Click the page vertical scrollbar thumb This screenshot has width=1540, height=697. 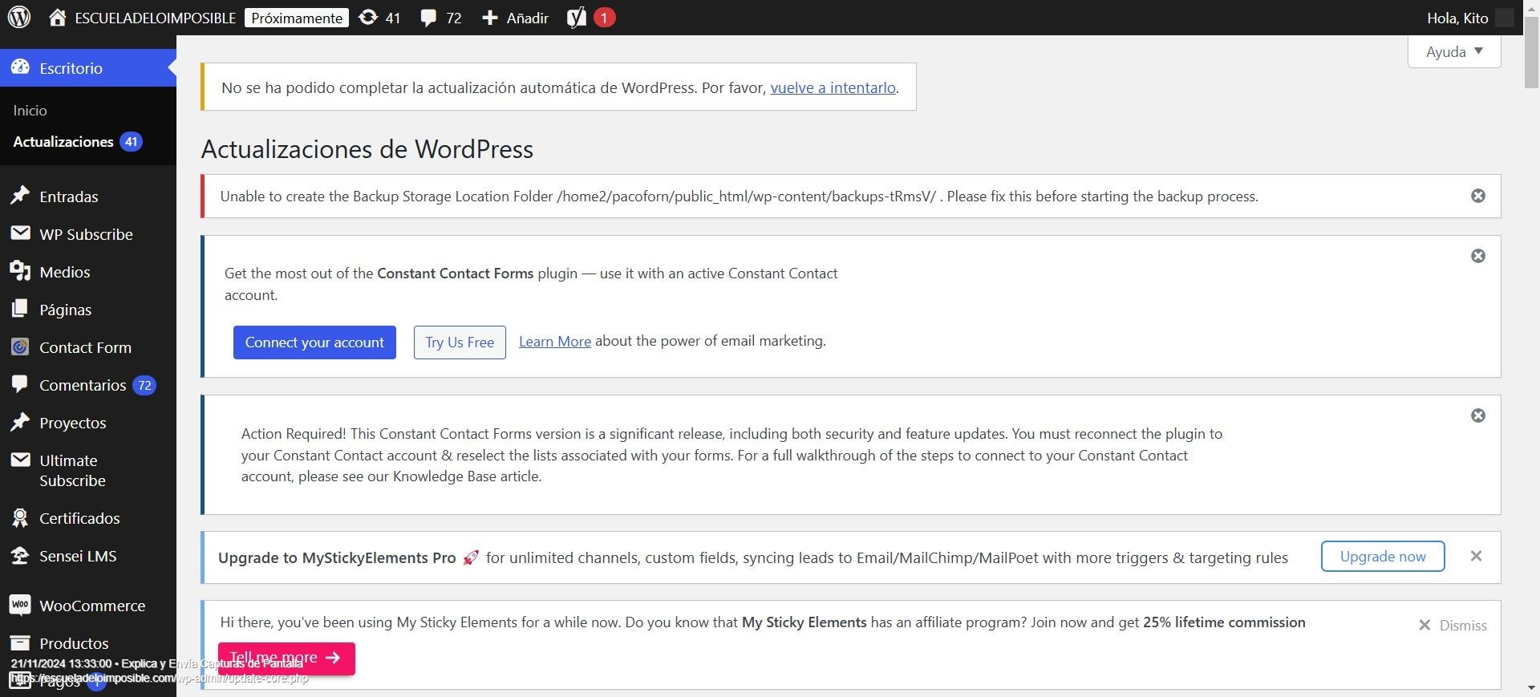1531,52
